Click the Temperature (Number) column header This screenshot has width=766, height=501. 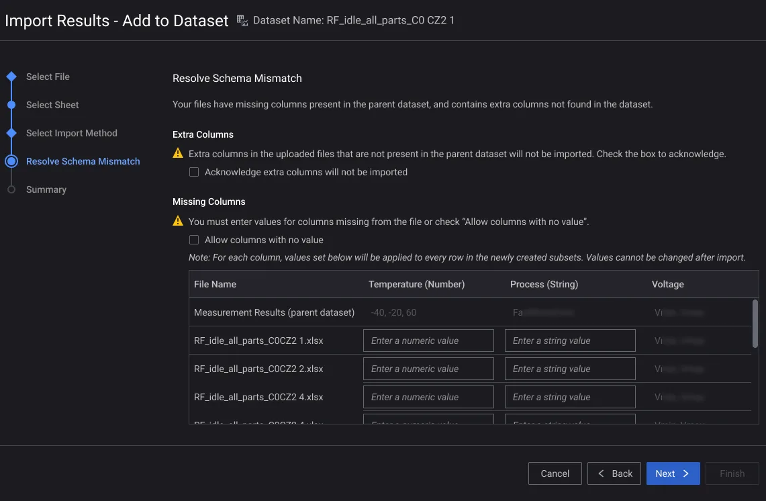tap(417, 285)
